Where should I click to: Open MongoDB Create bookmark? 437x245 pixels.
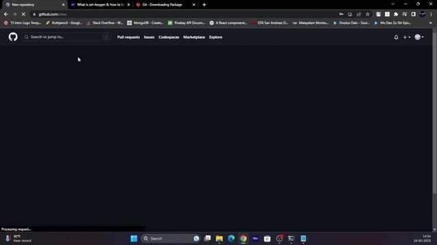[x=145, y=23]
